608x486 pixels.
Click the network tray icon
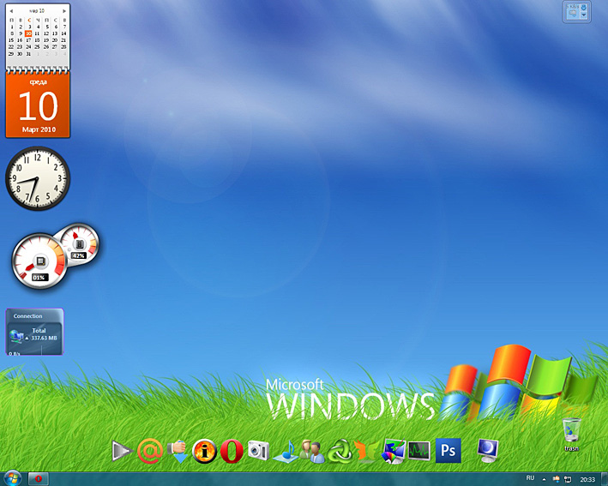tap(568, 479)
